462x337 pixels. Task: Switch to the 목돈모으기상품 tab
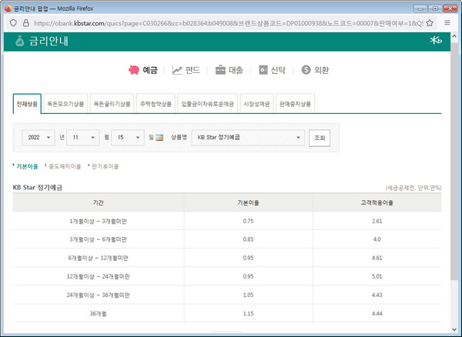(x=65, y=104)
